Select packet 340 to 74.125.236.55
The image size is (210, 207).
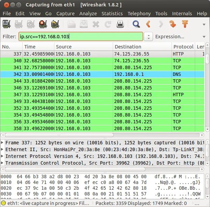102,61
